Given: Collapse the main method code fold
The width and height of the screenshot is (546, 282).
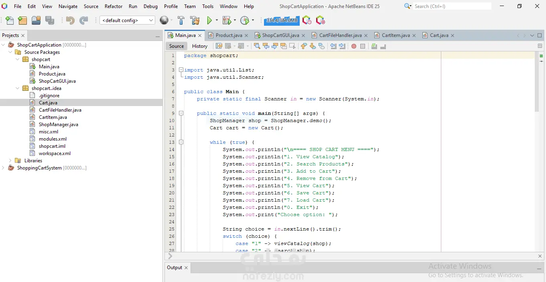Looking at the screenshot, I should 181,113.
